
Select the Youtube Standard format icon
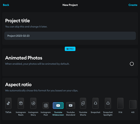[71, 106]
